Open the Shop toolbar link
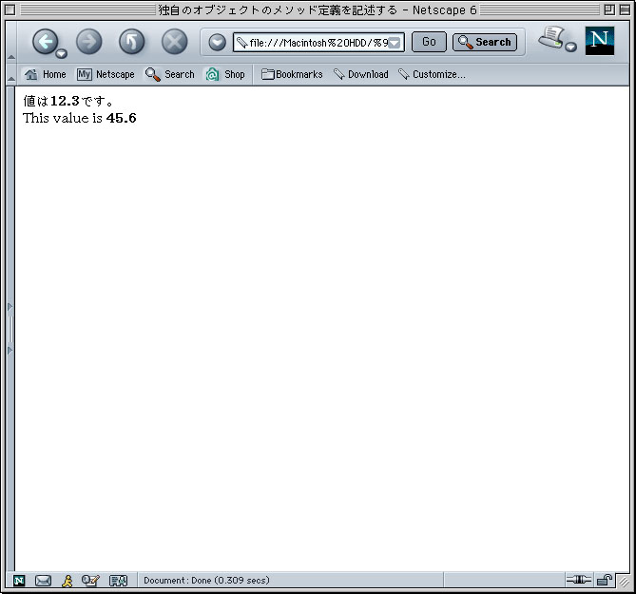Screen dimensions: 636x594 225,74
